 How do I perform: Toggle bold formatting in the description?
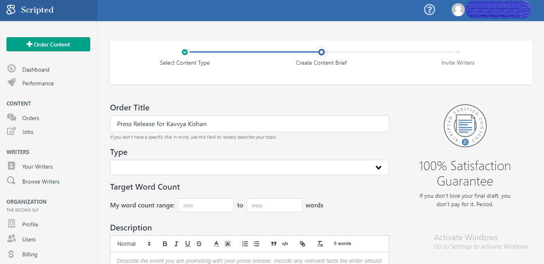pyautogui.click(x=165, y=244)
